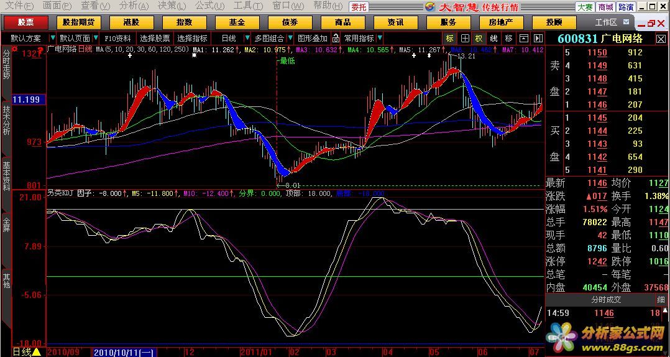
Task: Open the 查看(V) menu
Action: pyautogui.click(x=95, y=6)
